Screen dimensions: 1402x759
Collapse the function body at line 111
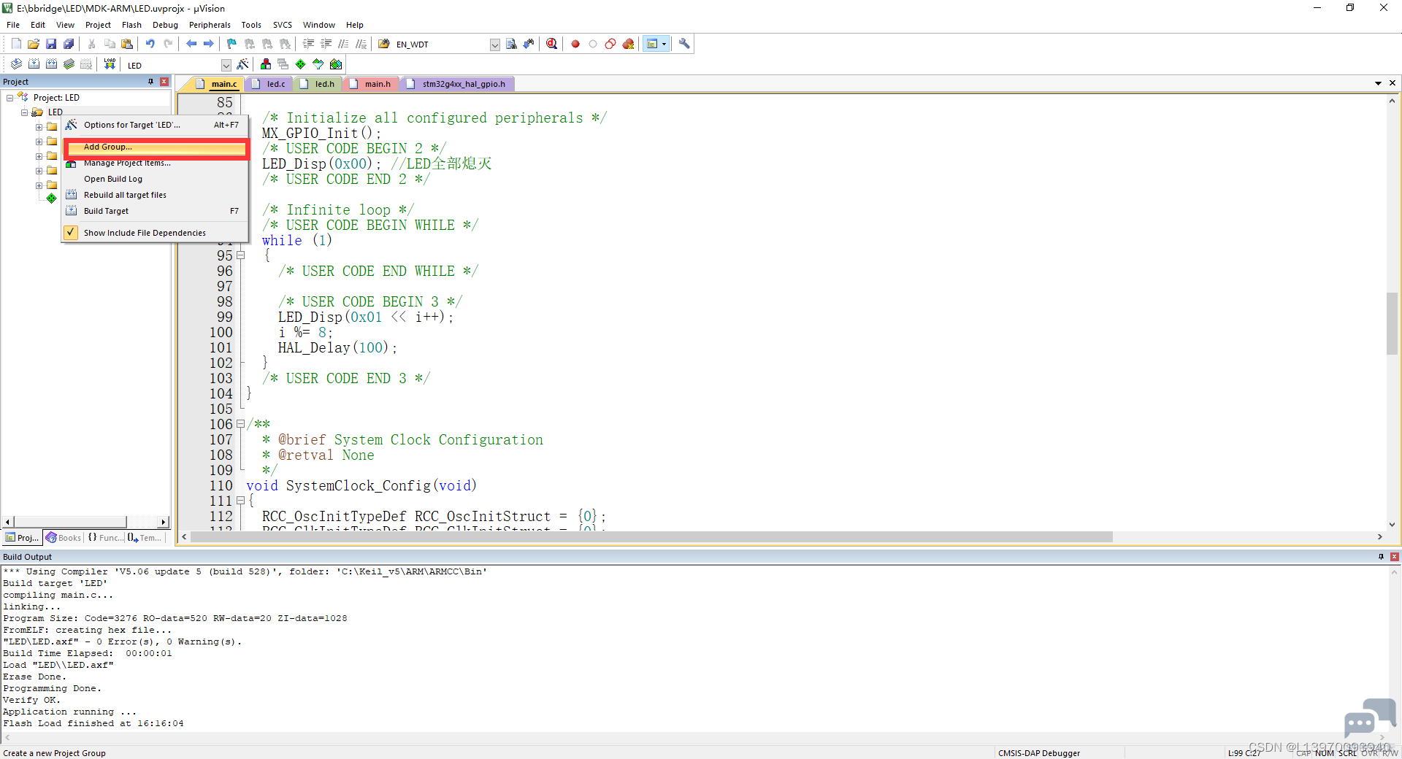pyautogui.click(x=240, y=501)
